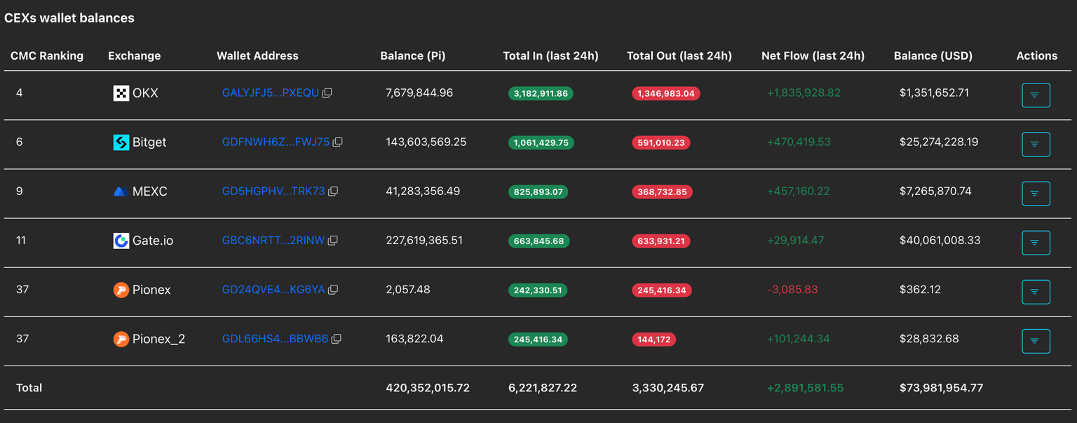This screenshot has width=1077, height=423.
Task: Copy the OKX wallet address icon
Action: pyautogui.click(x=327, y=93)
